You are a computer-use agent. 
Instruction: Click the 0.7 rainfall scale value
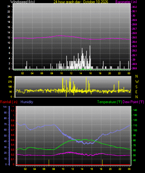tap(13, 130)
